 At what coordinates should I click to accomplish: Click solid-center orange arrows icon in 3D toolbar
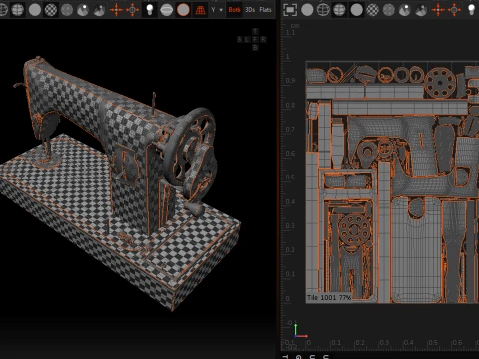[x=116, y=10]
